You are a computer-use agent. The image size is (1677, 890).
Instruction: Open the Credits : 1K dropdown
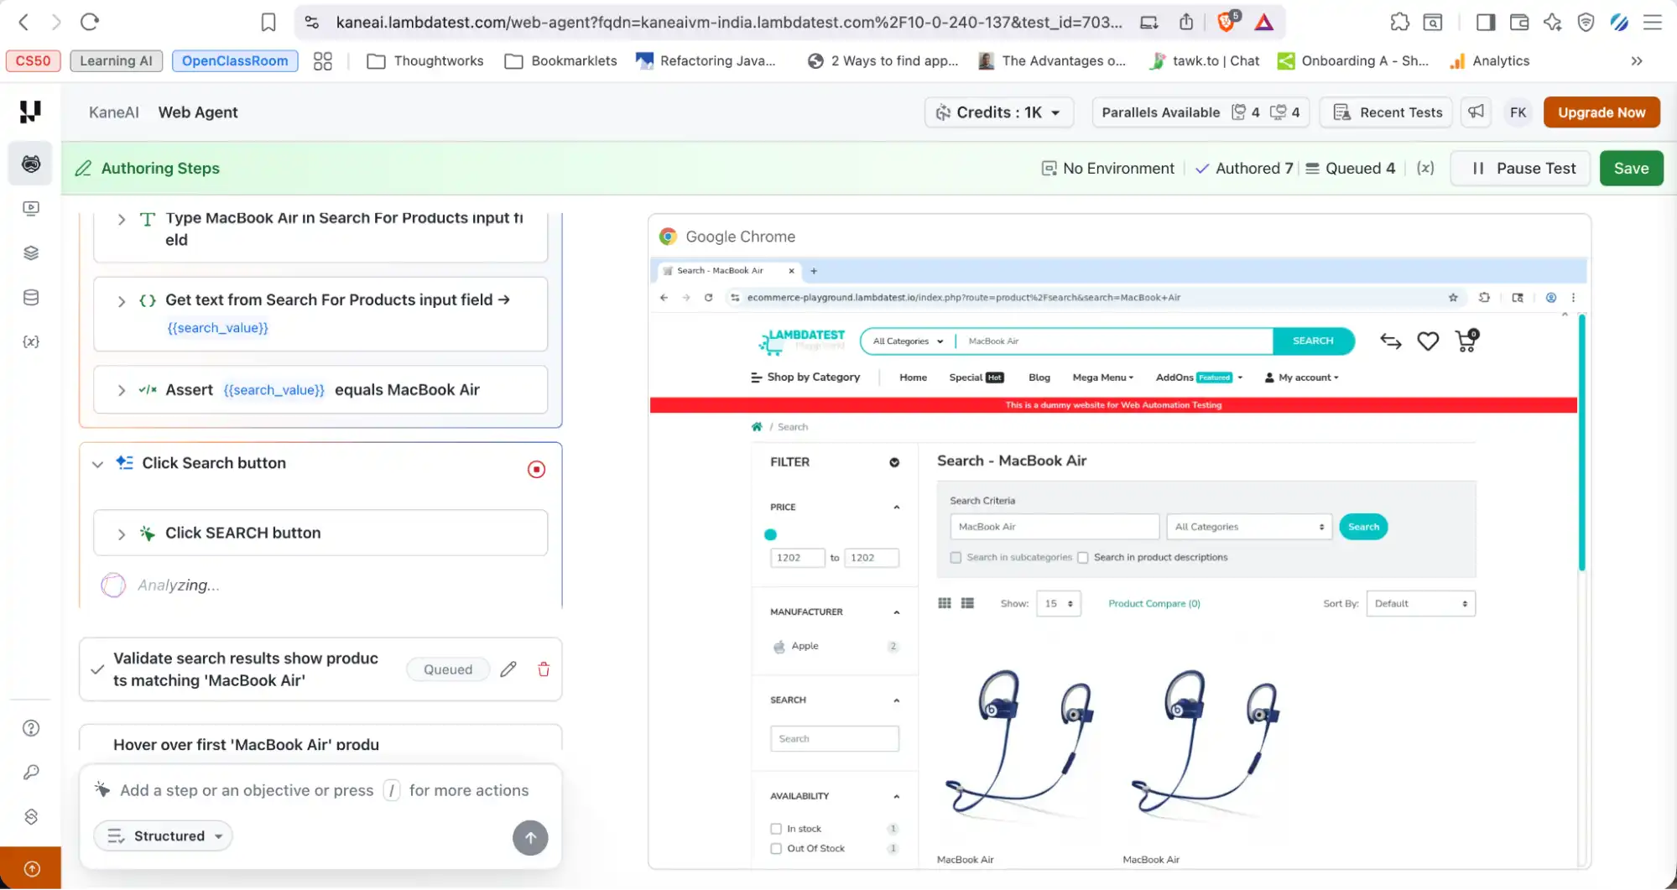999,112
